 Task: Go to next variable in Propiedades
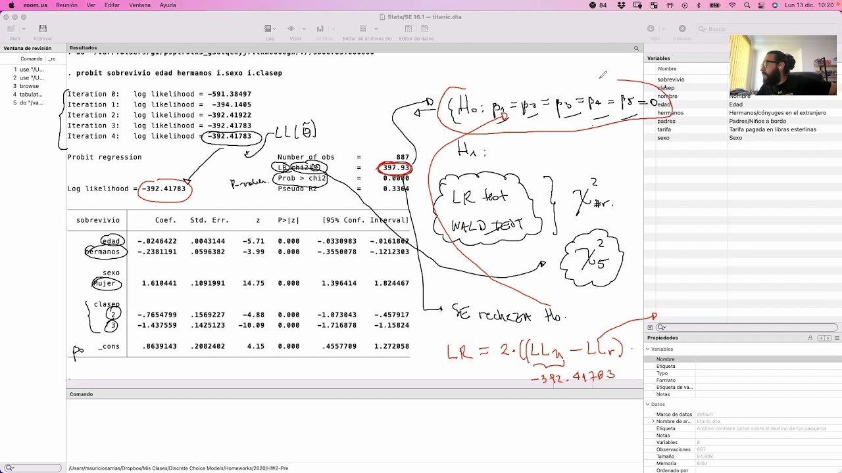(x=828, y=338)
